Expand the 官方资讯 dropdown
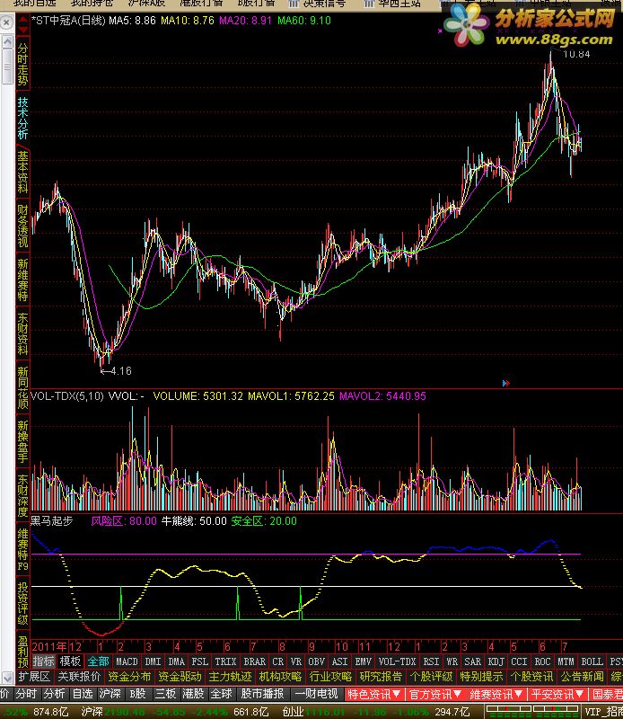Screen dimensions: 623x719 tap(435, 694)
